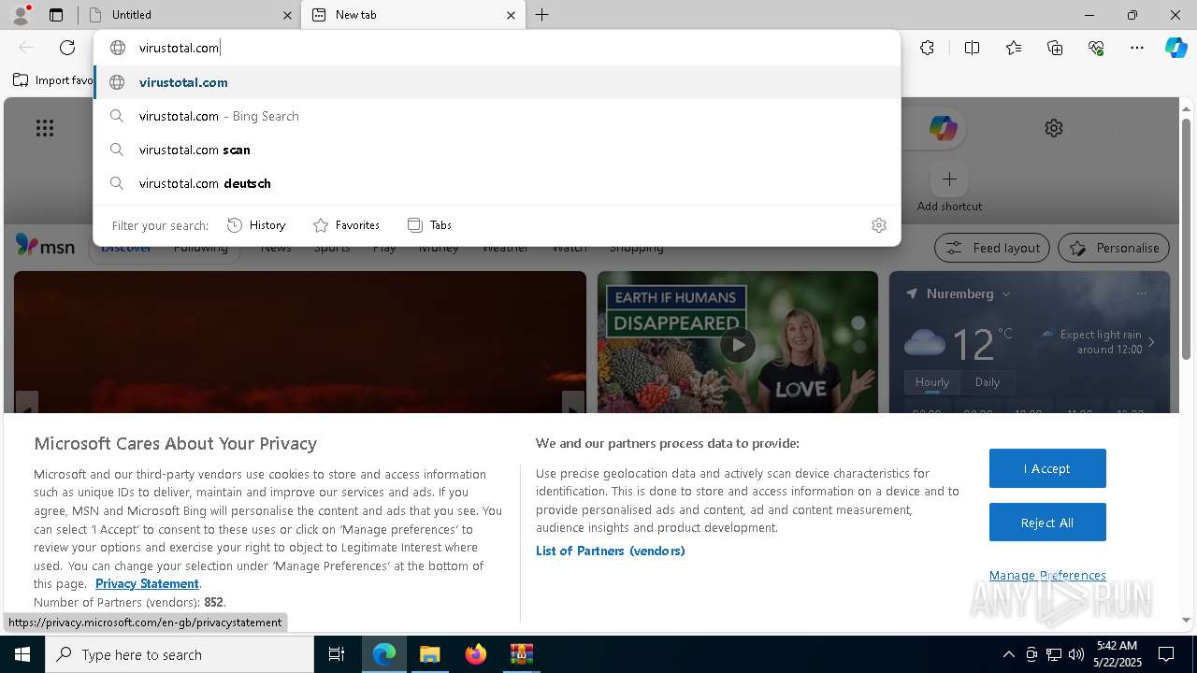The width and height of the screenshot is (1197, 673).
Task: Switch weather to Hourly tab
Action: pos(932,382)
